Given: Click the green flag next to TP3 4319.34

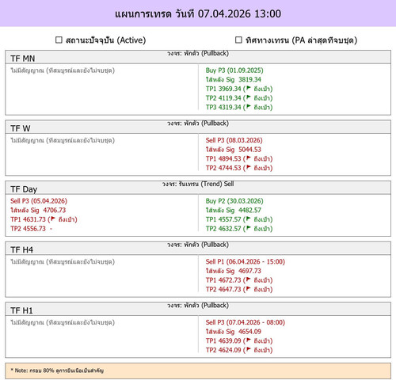Looking at the screenshot, I should tap(249, 106).
